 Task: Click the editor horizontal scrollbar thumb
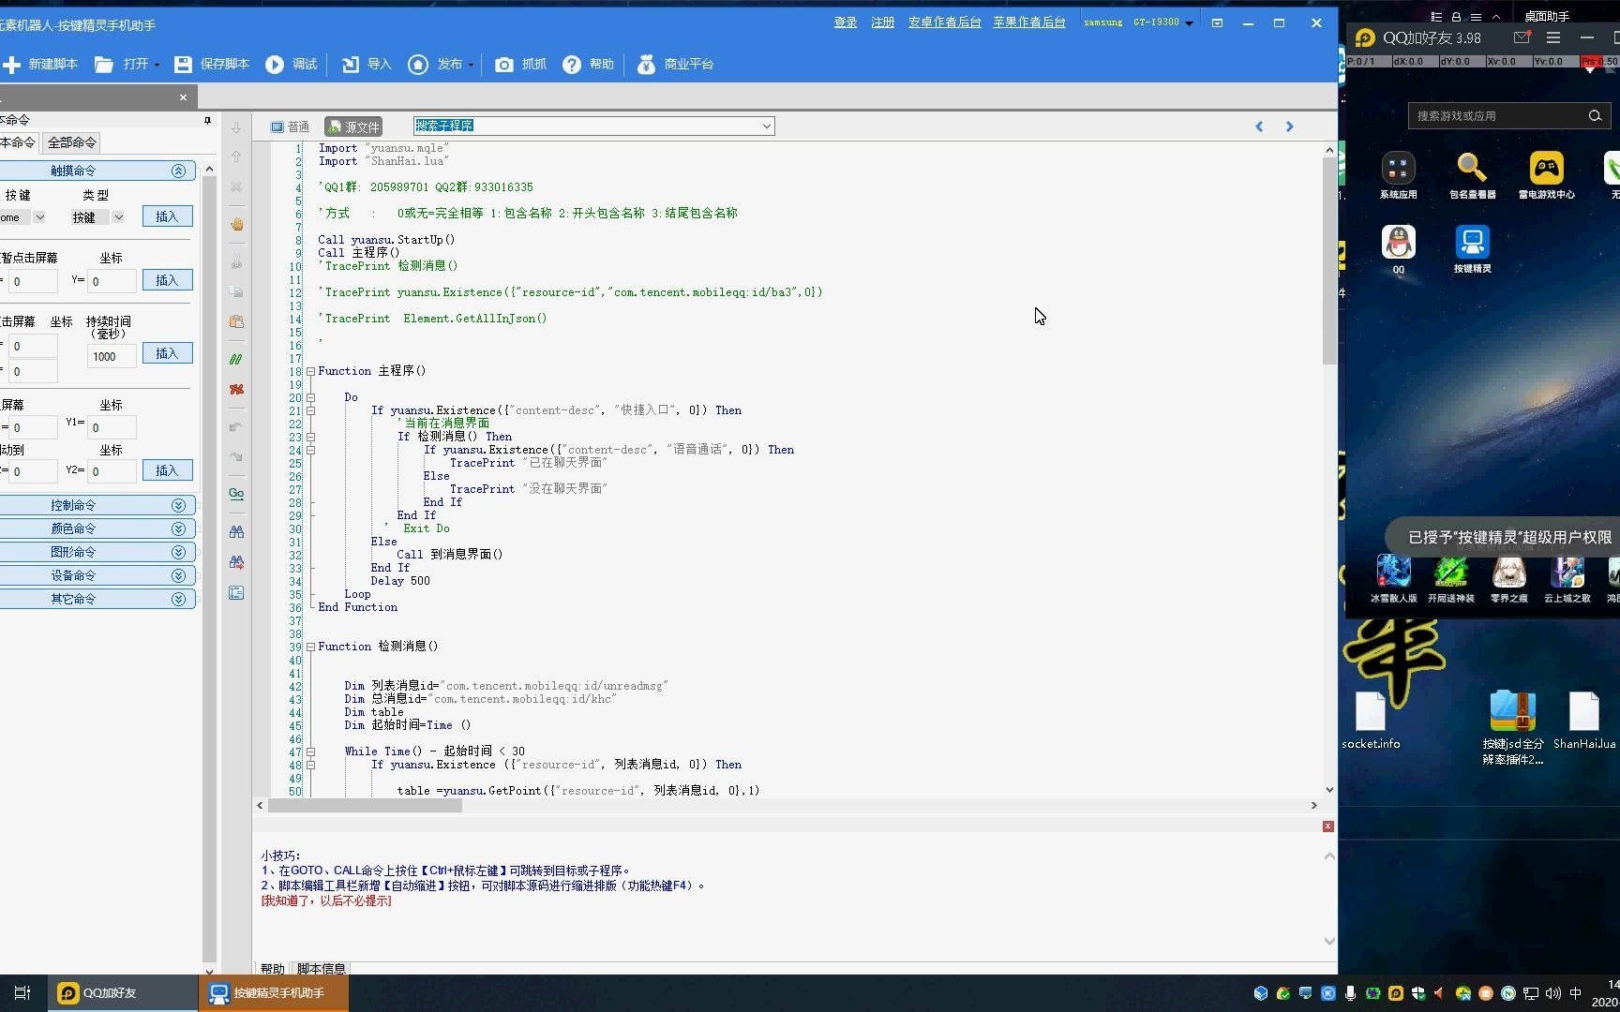click(x=365, y=805)
